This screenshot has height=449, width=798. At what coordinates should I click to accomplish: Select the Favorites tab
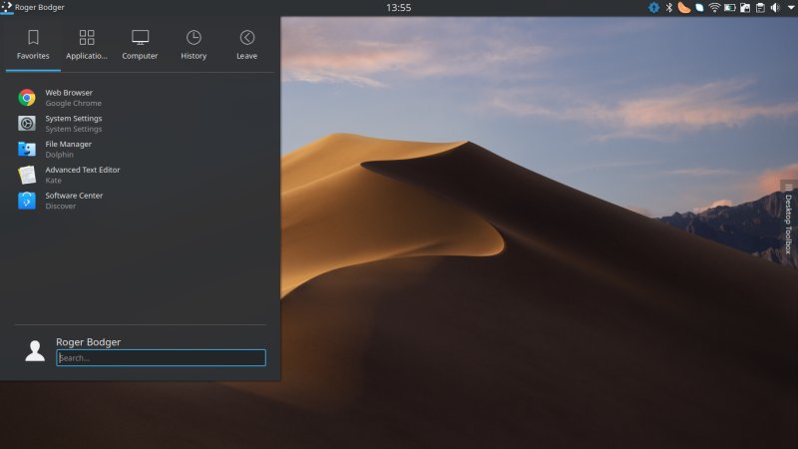click(33, 45)
